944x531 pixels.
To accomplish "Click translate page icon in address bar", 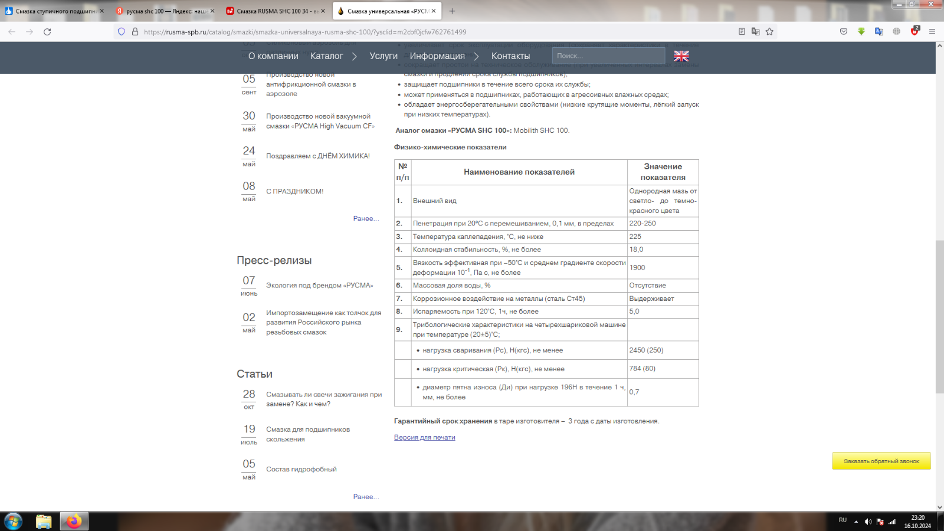I will click(755, 32).
